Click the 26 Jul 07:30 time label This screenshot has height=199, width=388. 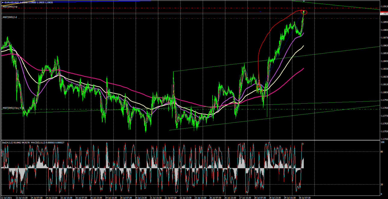point(215,197)
